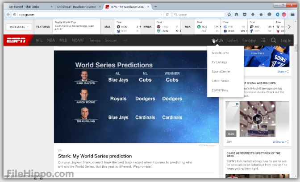This screenshot has height=182, width=300.
Task: Open ESPN apps grid icon
Action: pos(263,40)
